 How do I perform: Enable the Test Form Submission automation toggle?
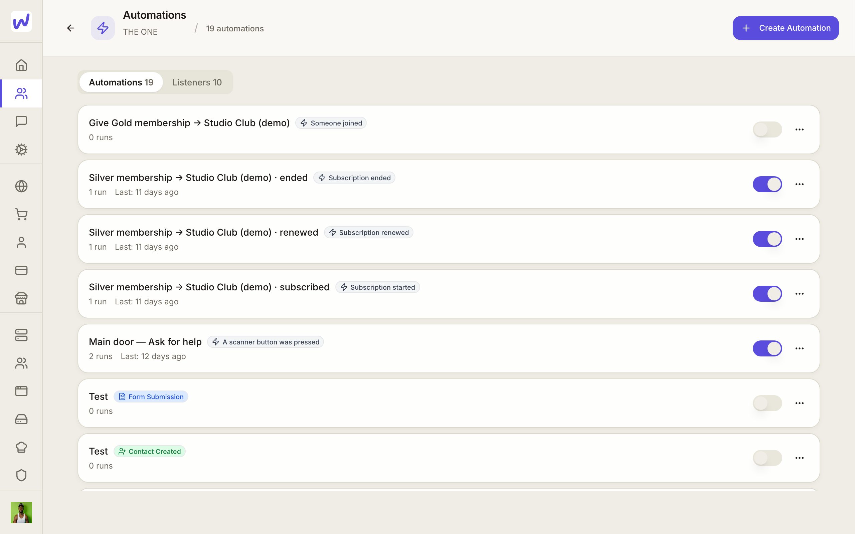[x=767, y=403]
